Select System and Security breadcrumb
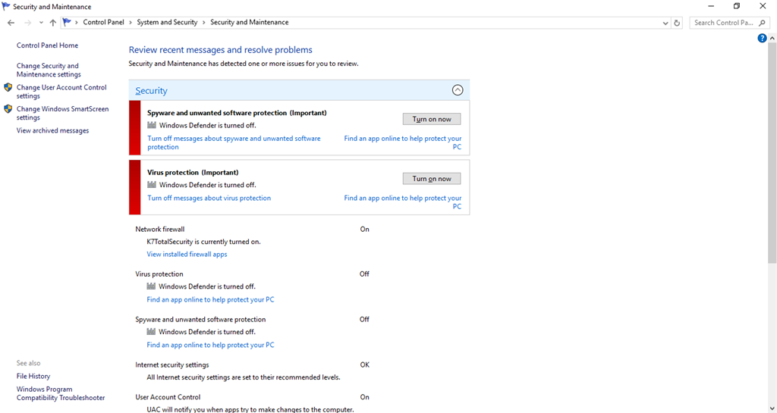The height and width of the screenshot is (413, 777). click(x=167, y=22)
